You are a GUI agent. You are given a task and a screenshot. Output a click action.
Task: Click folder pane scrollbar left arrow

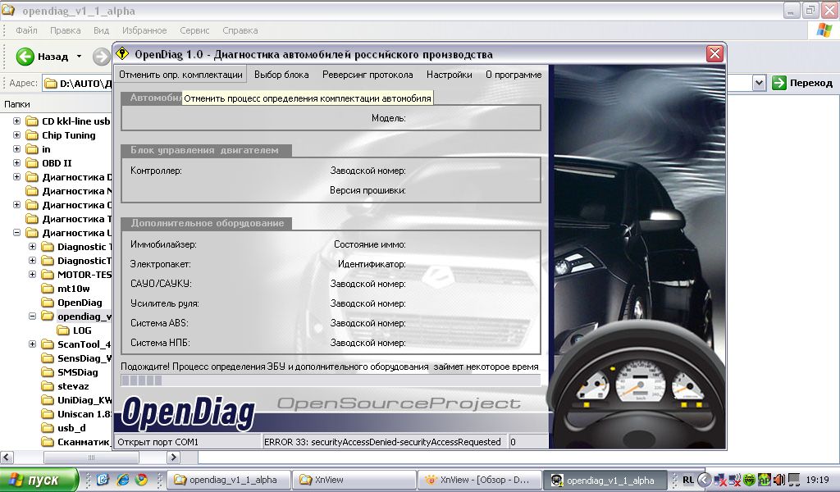(7, 458)
